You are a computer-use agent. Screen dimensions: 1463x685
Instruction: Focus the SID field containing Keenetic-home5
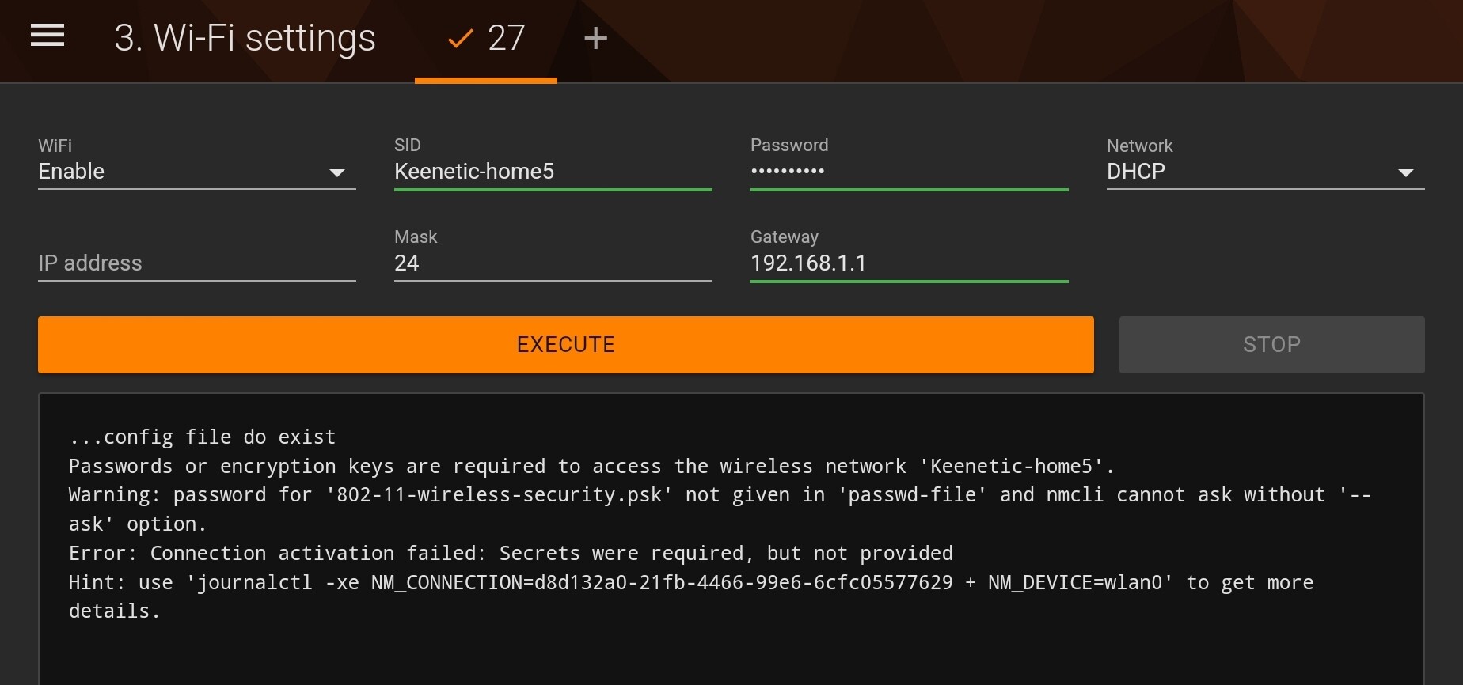[x=553, y=172]
